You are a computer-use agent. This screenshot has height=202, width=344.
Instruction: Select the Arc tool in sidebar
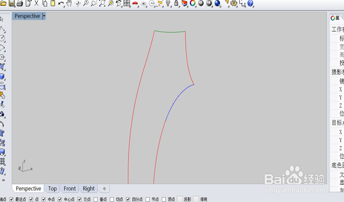click(2, 48)
